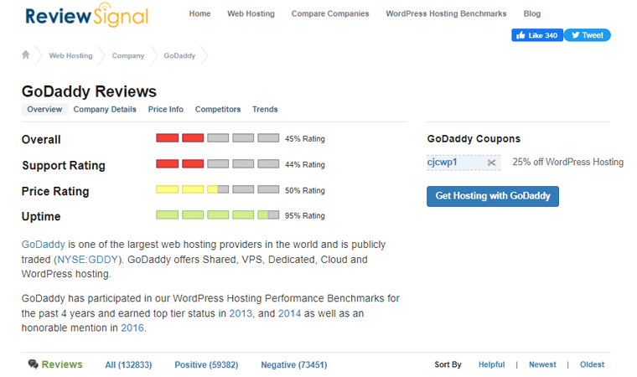Click the cjcwp1 coupon code field
Image resolution: width=637 pixels, height=377 pixels.
pos(464,163)
